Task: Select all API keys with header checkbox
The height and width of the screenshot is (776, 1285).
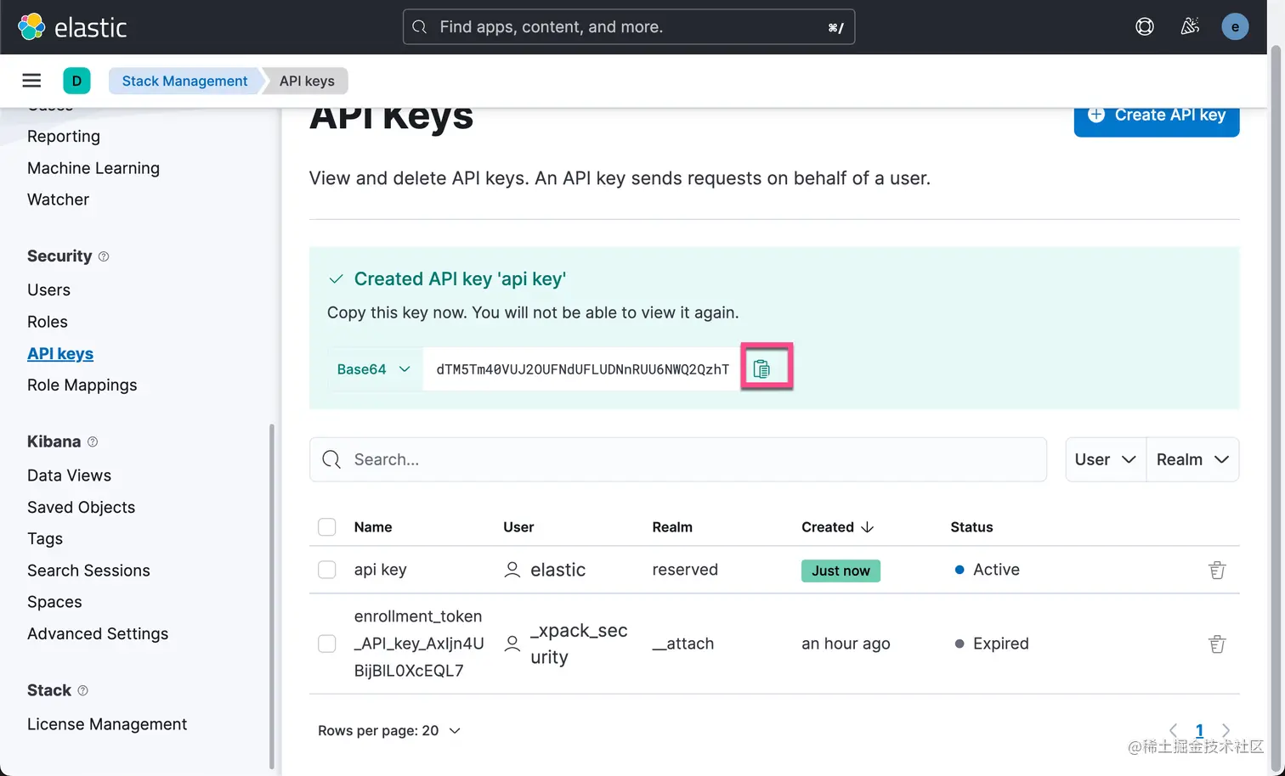Action: click(327, 526)
